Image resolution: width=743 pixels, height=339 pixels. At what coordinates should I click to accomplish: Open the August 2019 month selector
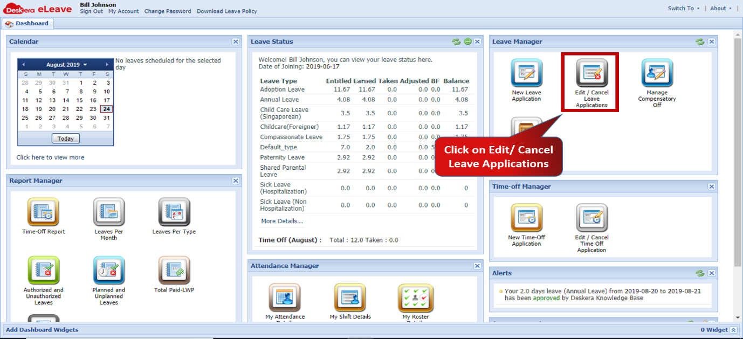[65, 64]
